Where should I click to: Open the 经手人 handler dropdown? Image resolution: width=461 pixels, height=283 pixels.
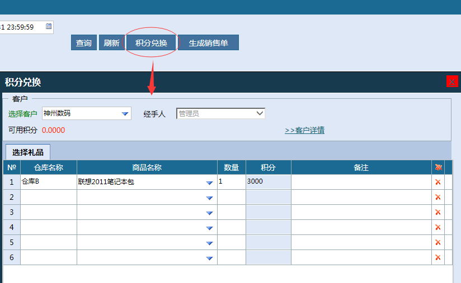[260, 113]
